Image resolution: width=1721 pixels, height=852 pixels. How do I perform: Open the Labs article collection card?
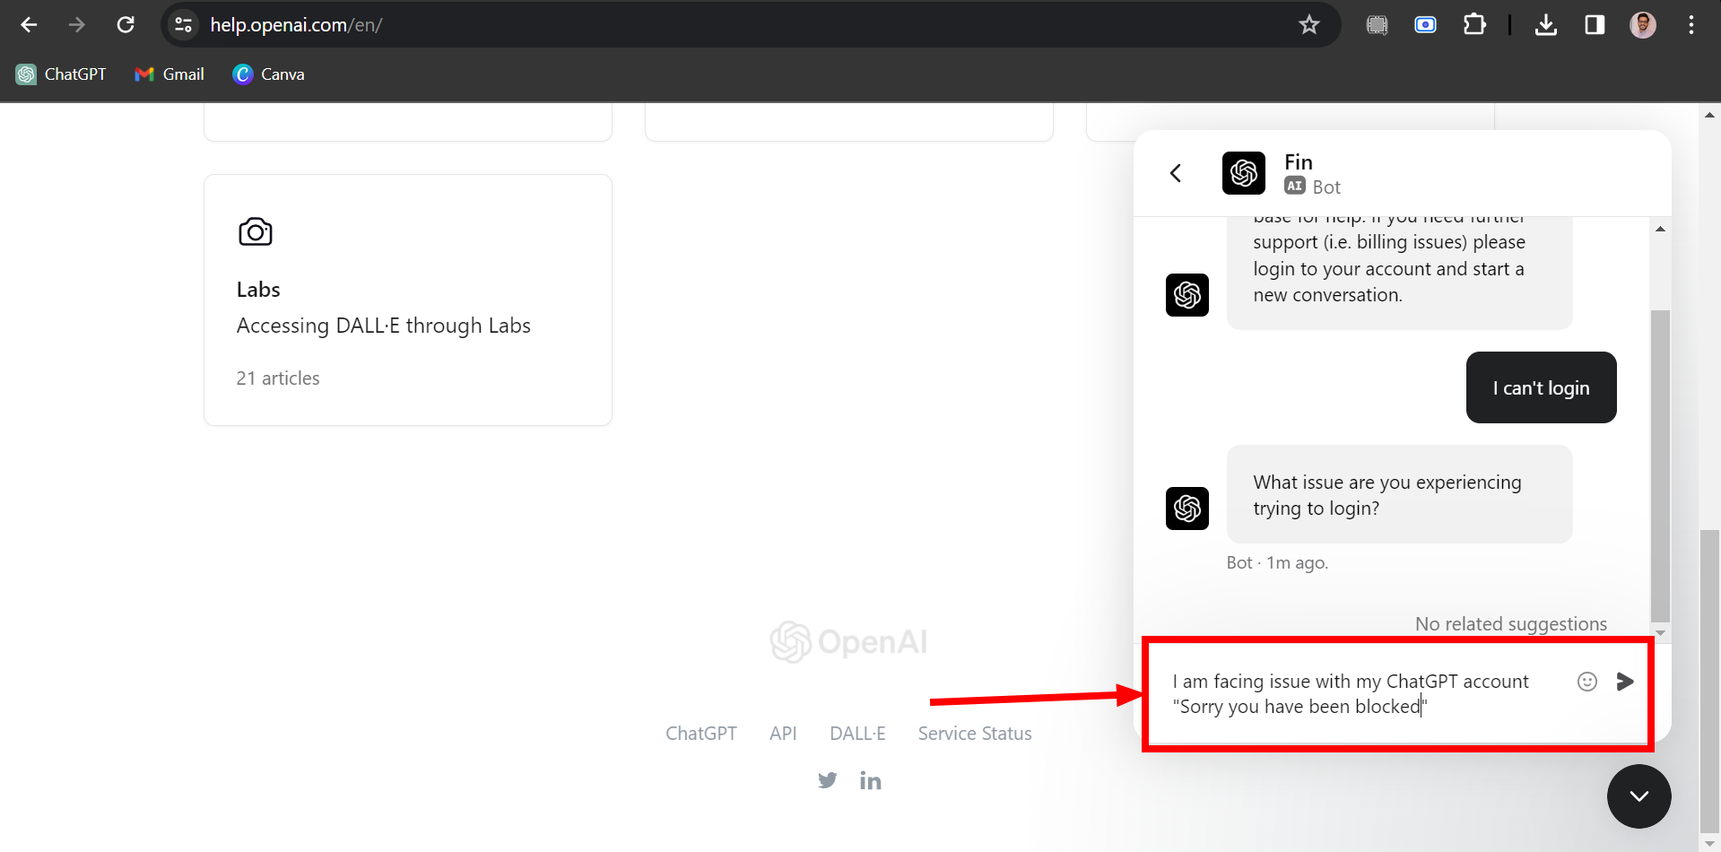pos(408,300)
